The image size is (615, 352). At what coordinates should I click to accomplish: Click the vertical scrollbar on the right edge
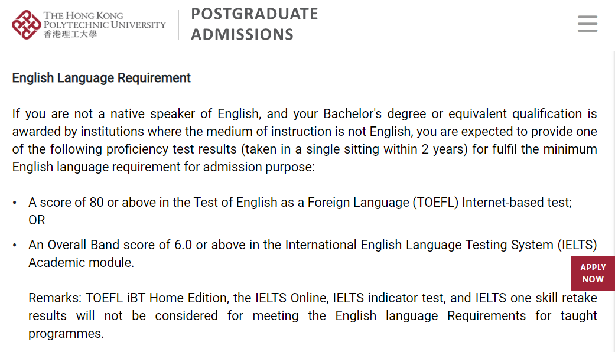click(613, 201)
